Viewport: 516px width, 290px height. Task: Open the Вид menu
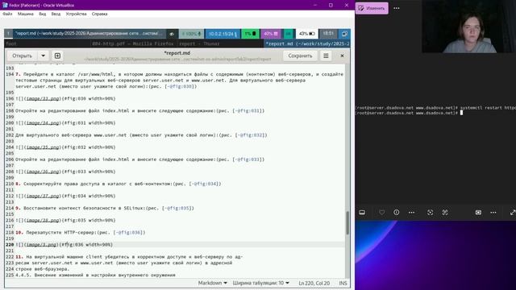(43, 14)
